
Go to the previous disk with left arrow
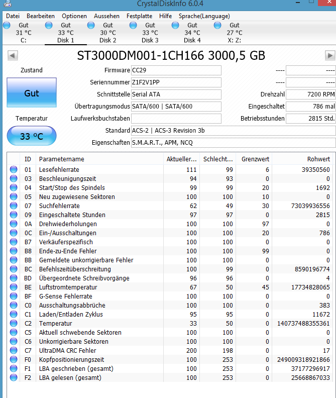[x=13, y=56]
